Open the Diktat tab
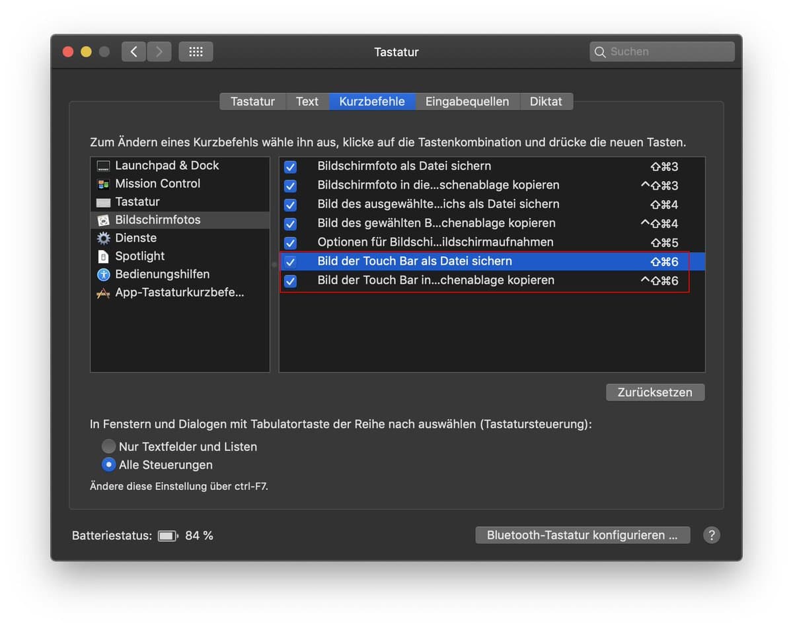Image resolution: width=793 pixels, height=628 pixels. point(546,102)
